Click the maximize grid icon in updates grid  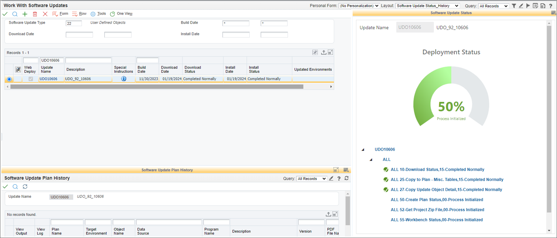(330, 53)
